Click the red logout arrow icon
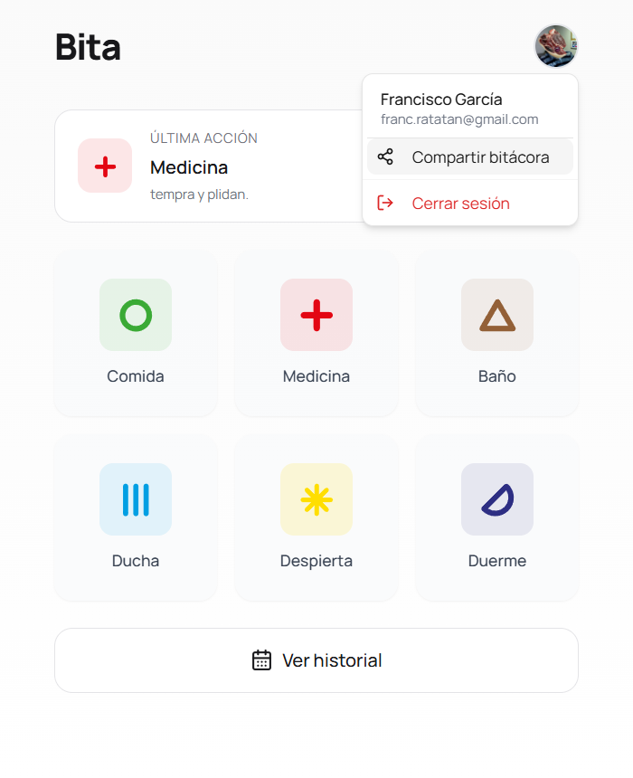Image resolution: width=633 pixels, height=778 pixels. click(385, 203)
